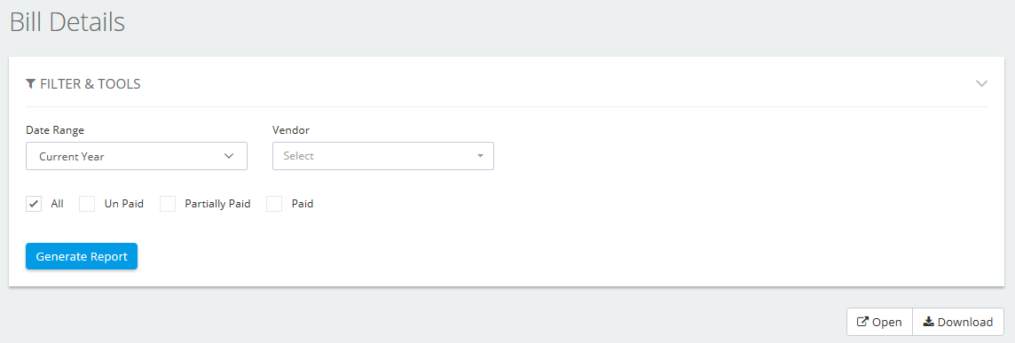The height and width of the screenshot is (343, 1015).
Task: Click the Partially Paid label text
Action: coord(217,204)
